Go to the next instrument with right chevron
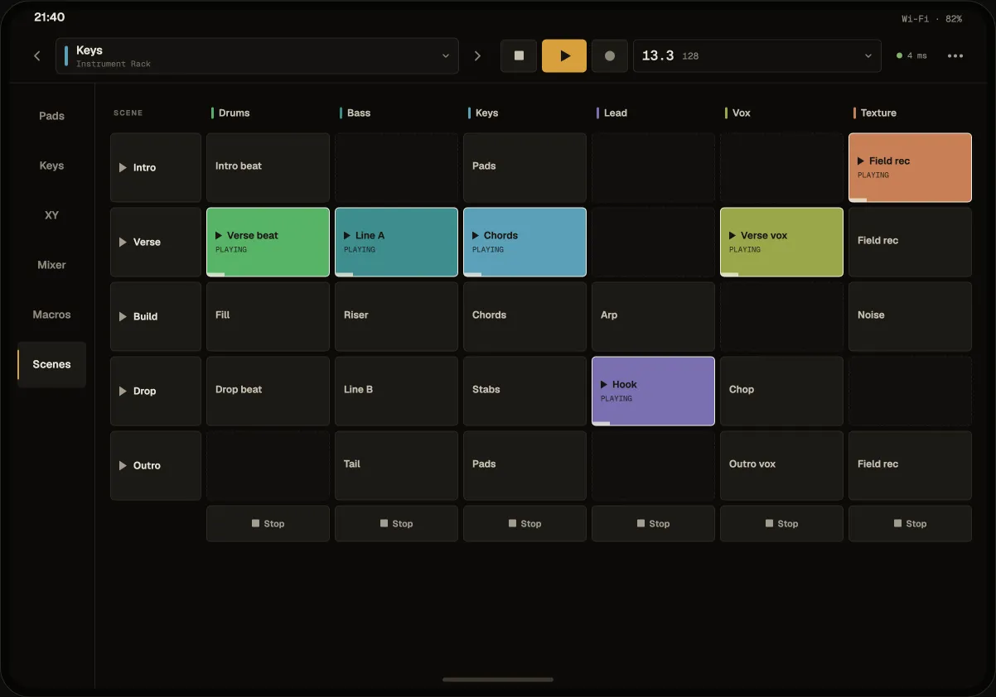The image size is (996, 697). pyautogui.click(x=477, y=56)
